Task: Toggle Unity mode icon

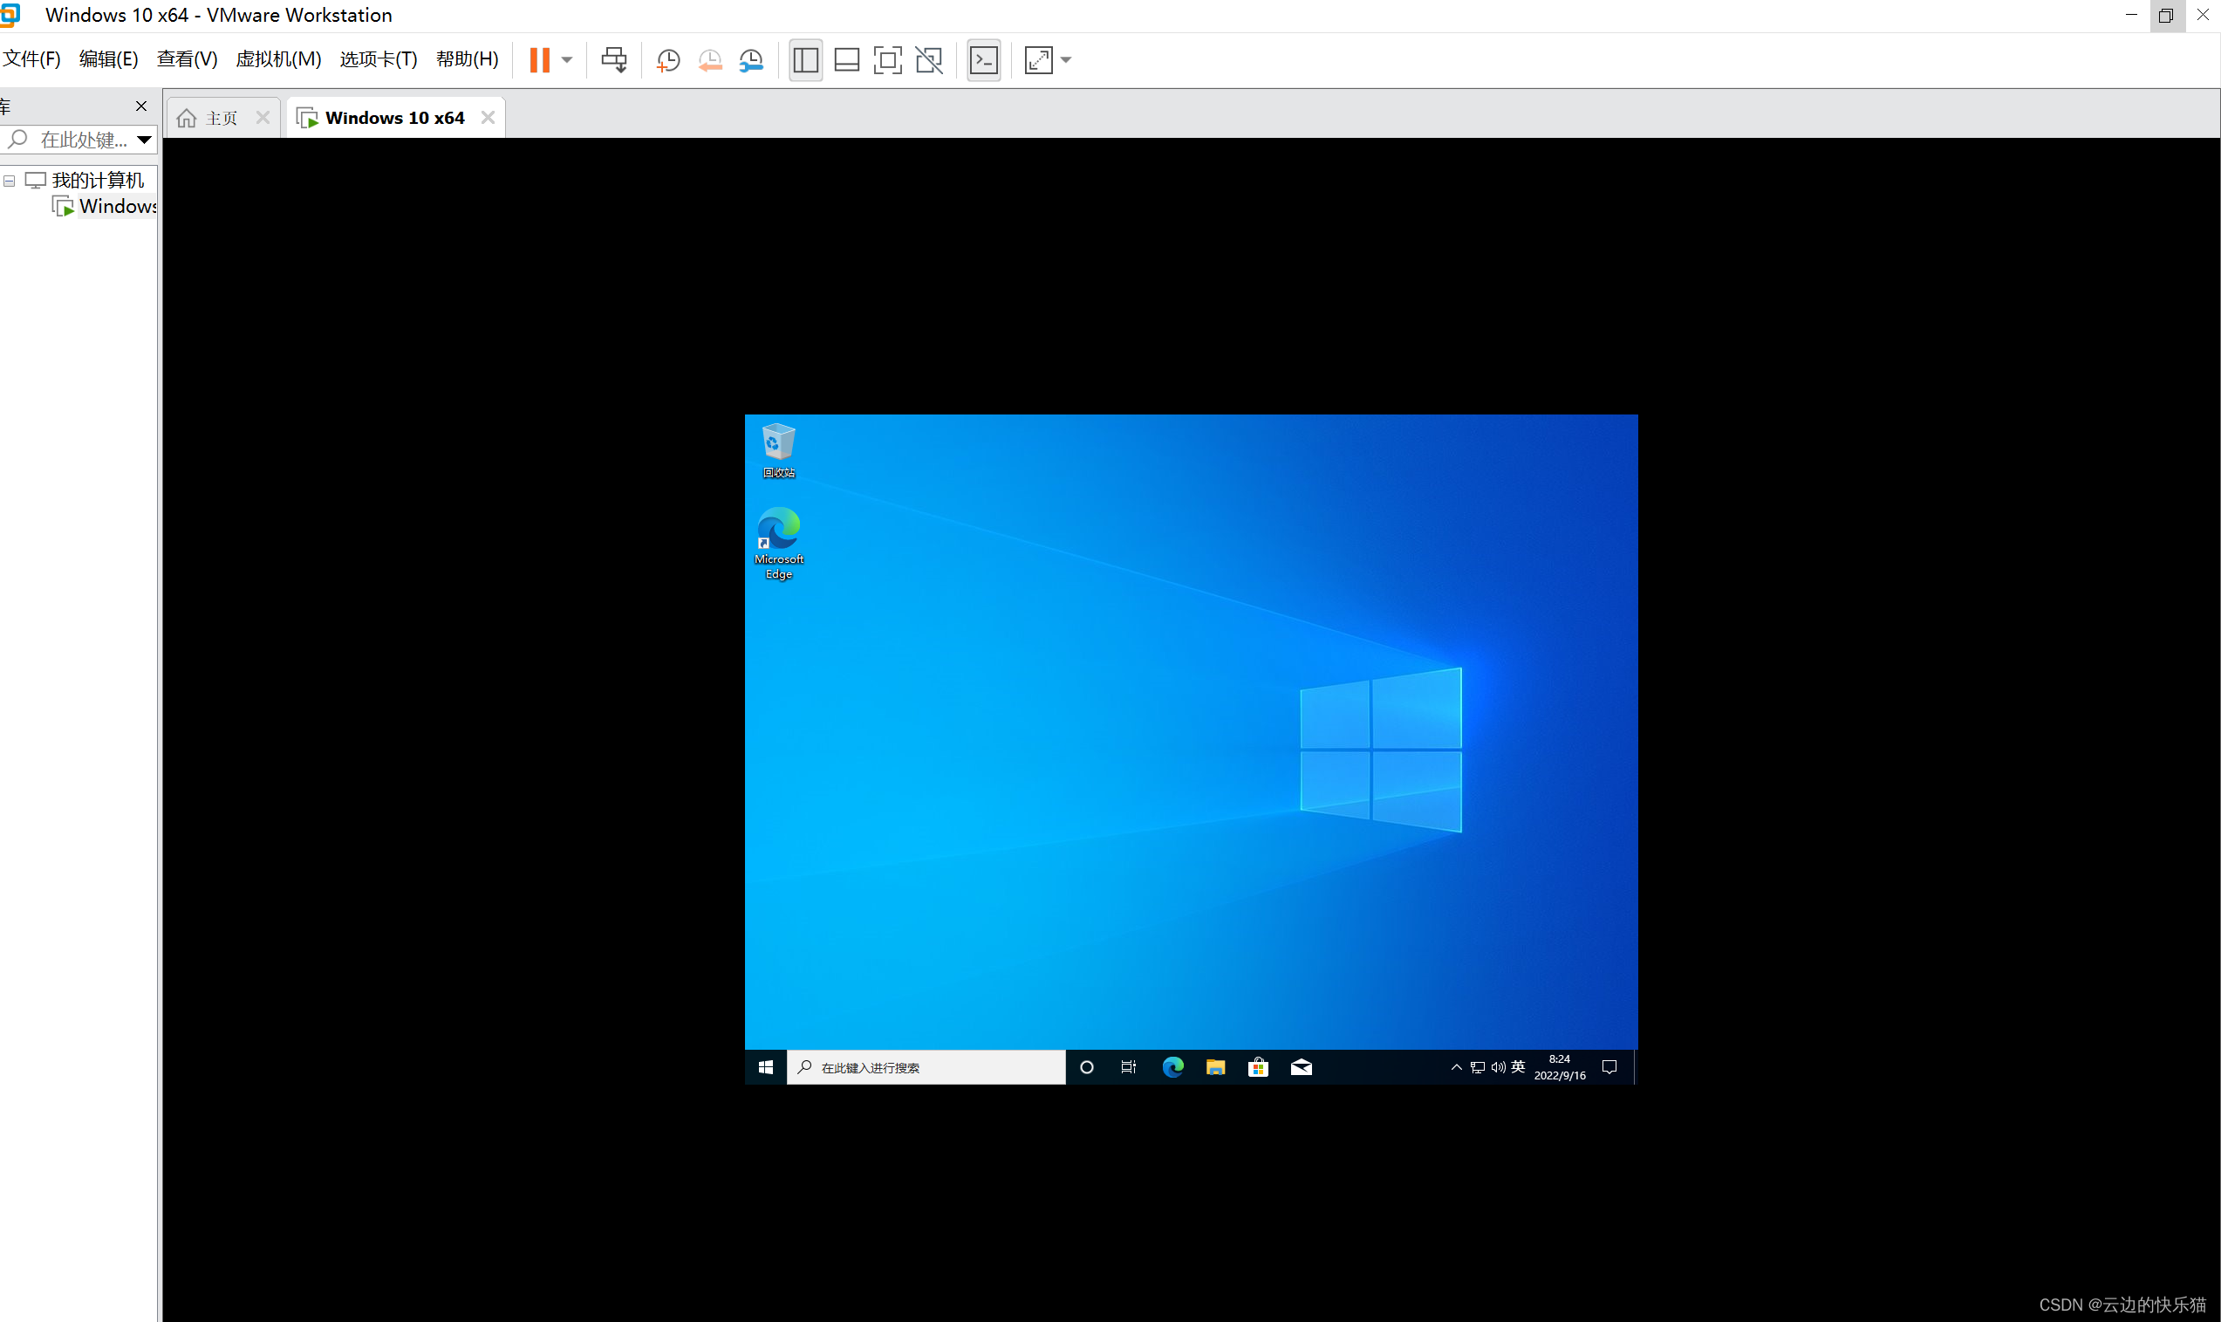Action: click(929, 59)
